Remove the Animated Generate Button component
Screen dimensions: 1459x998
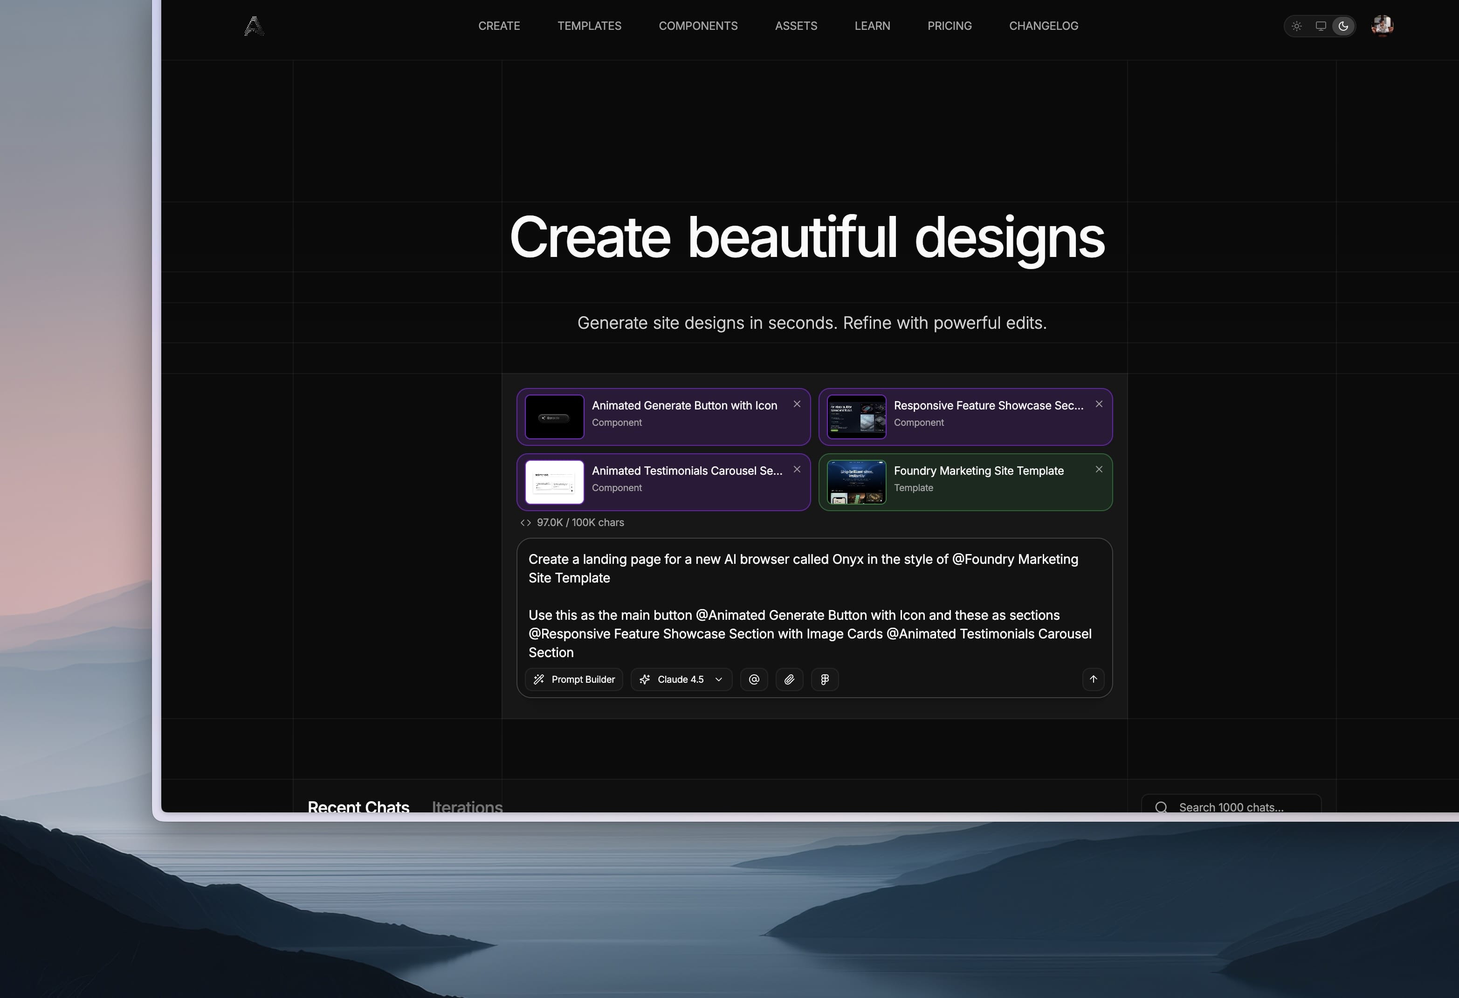pos(797,404)
